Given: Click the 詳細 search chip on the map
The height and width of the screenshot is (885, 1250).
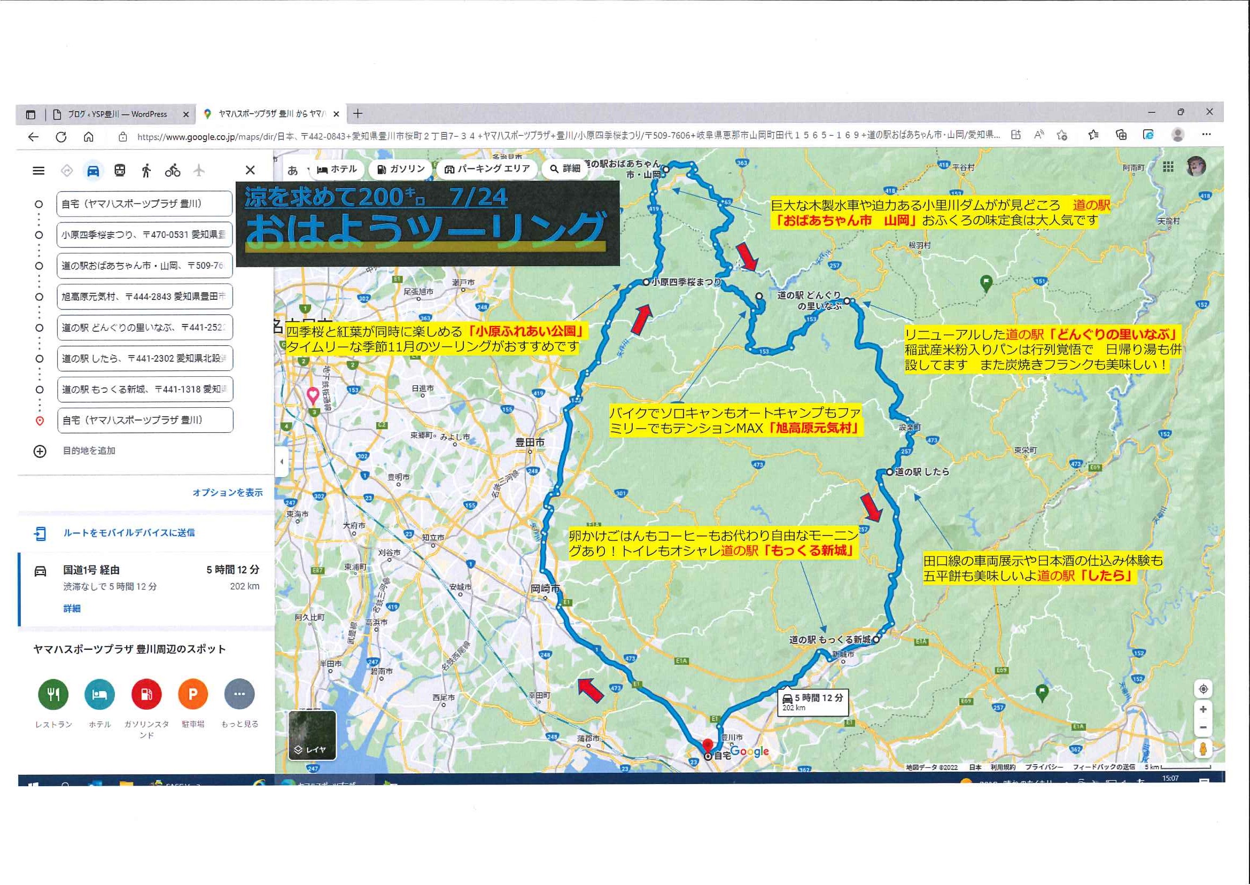Looking at the screenshot, I should click(x=564, y=169).
